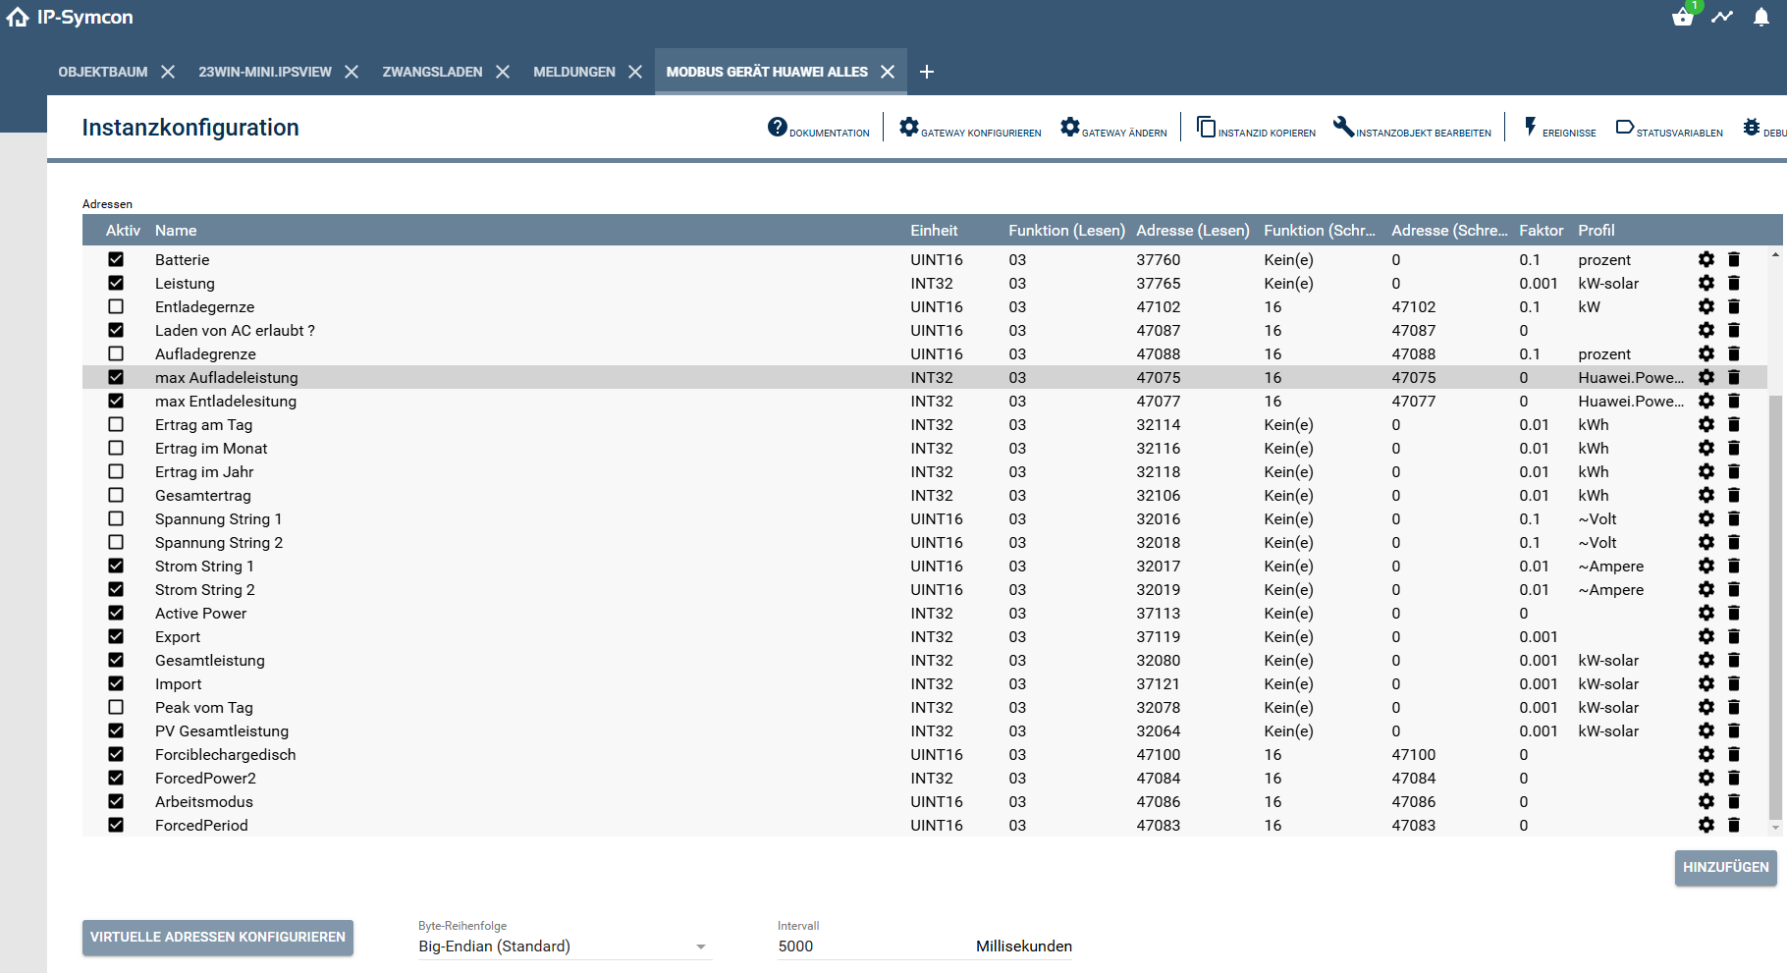This screenshot has height=973, width=1787.
Task: Enable the Peak vom Tag checkbox
Action: 116,707
